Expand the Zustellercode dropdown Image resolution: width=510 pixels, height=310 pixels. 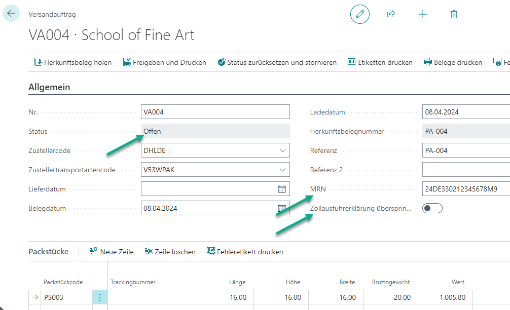[x=282, y=150]
